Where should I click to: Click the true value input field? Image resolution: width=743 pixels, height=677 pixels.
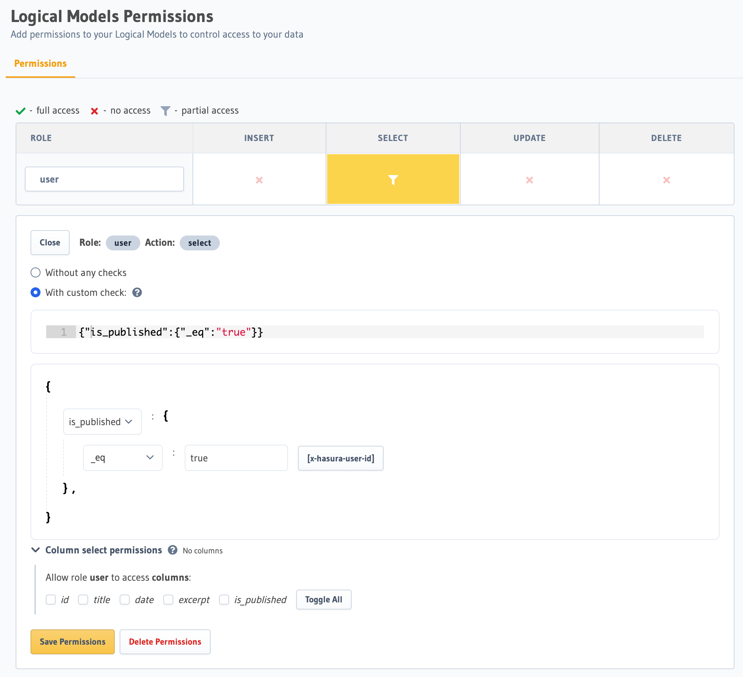(236, 458)
